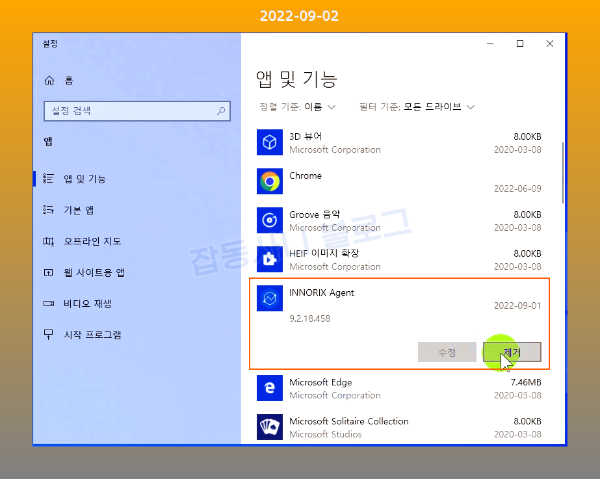Click the HEIF Image Extensions icon
600x479 pixels.
(x=270, y=259)
